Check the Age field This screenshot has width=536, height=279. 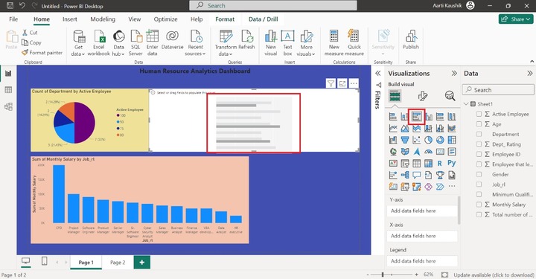[479, 124]
